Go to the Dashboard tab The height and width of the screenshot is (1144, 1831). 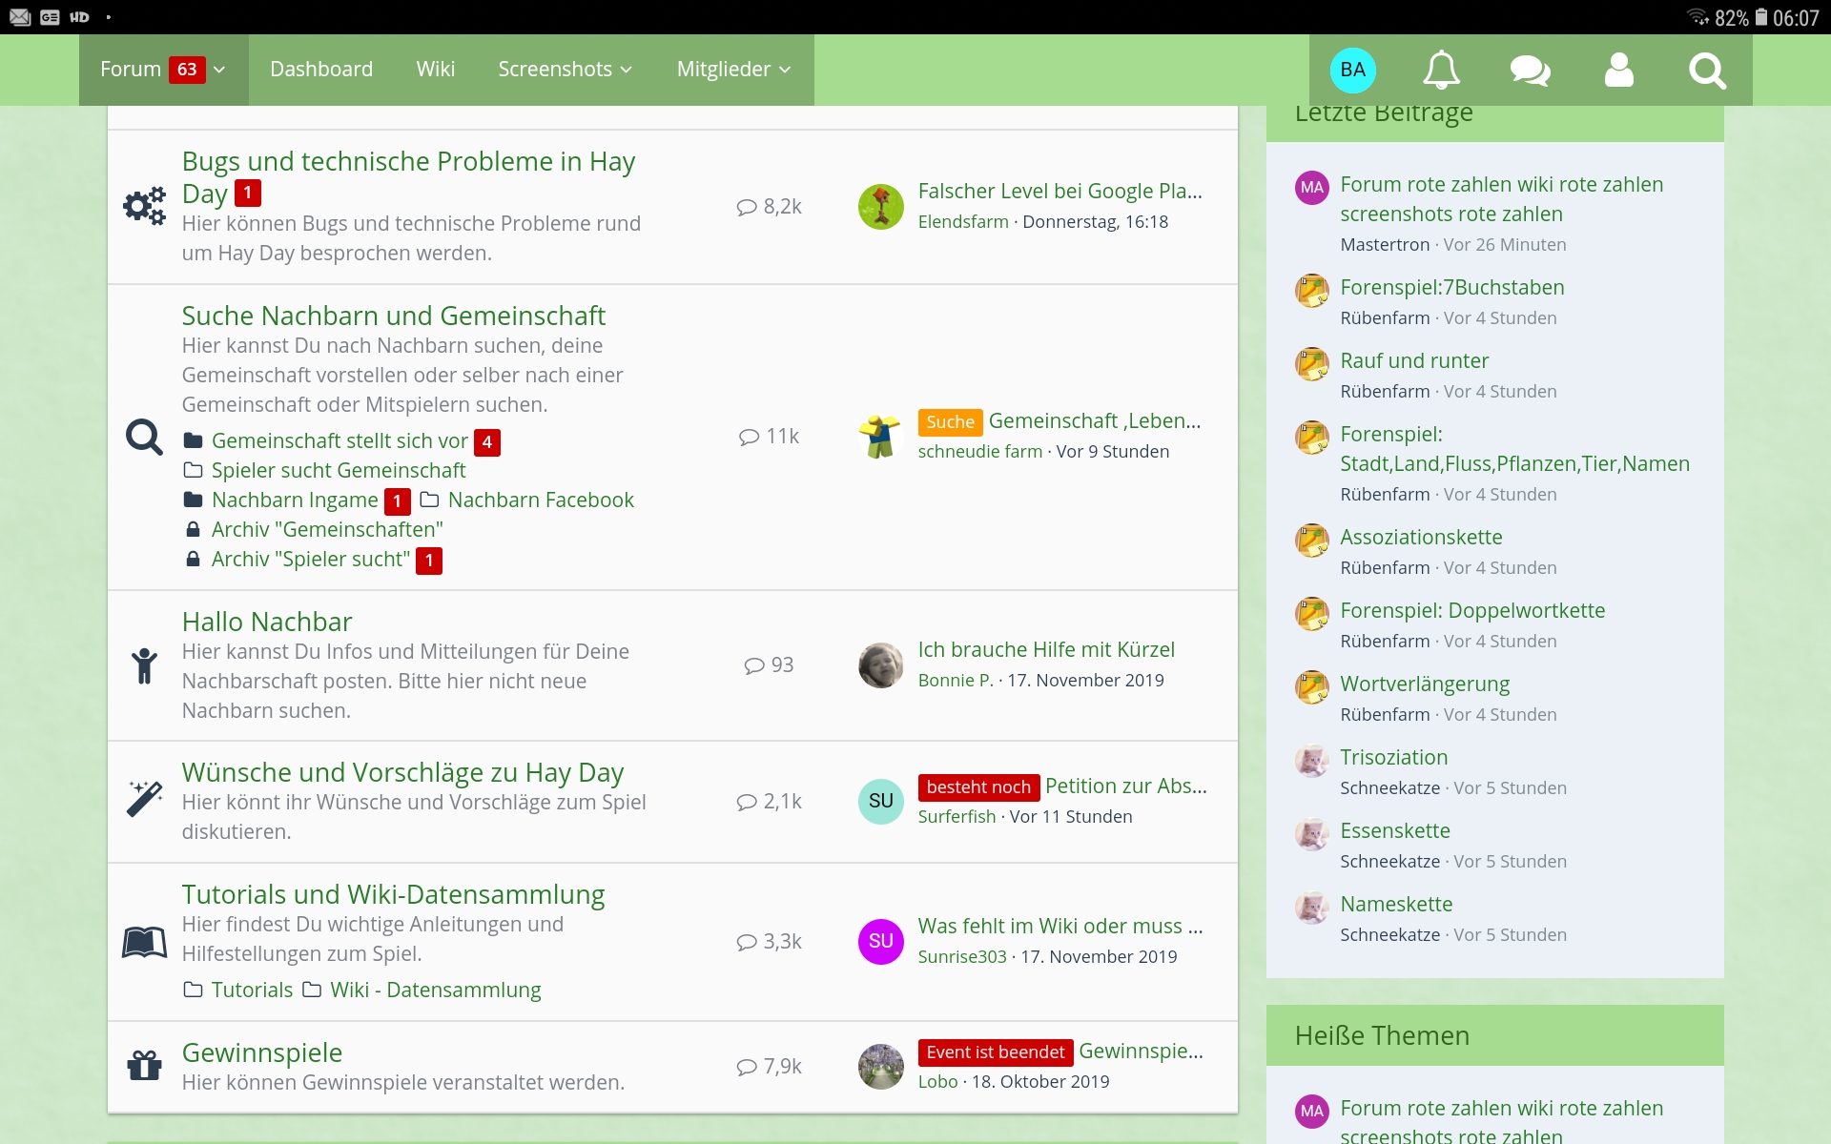pos(321,70)
